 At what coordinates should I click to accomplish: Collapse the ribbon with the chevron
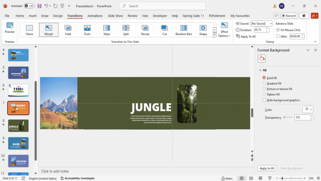[x=315, y=42]
